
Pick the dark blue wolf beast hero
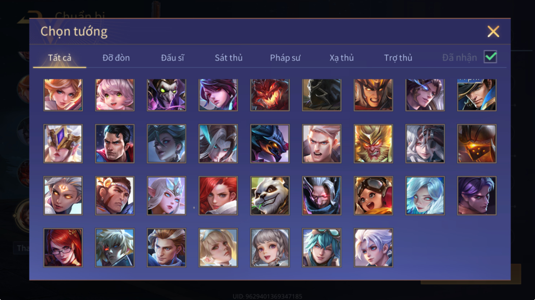pyautogui.click(x=270, y=144)
